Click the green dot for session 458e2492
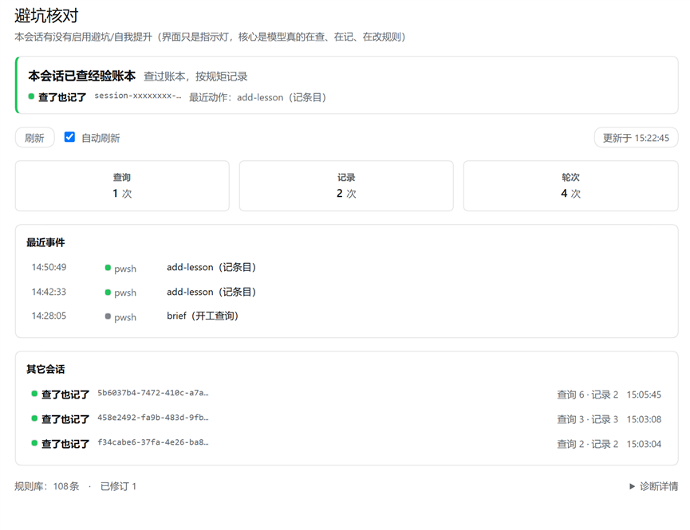Screen dimensions: 690x530 34,418
